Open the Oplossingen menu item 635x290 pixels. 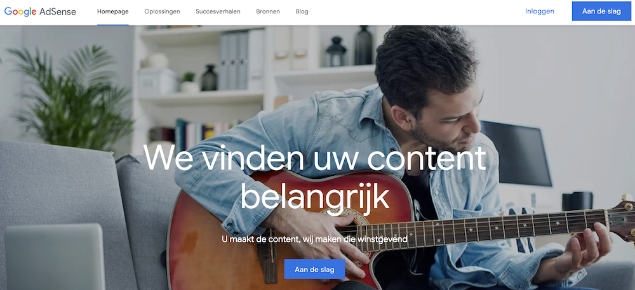point(162,11)
